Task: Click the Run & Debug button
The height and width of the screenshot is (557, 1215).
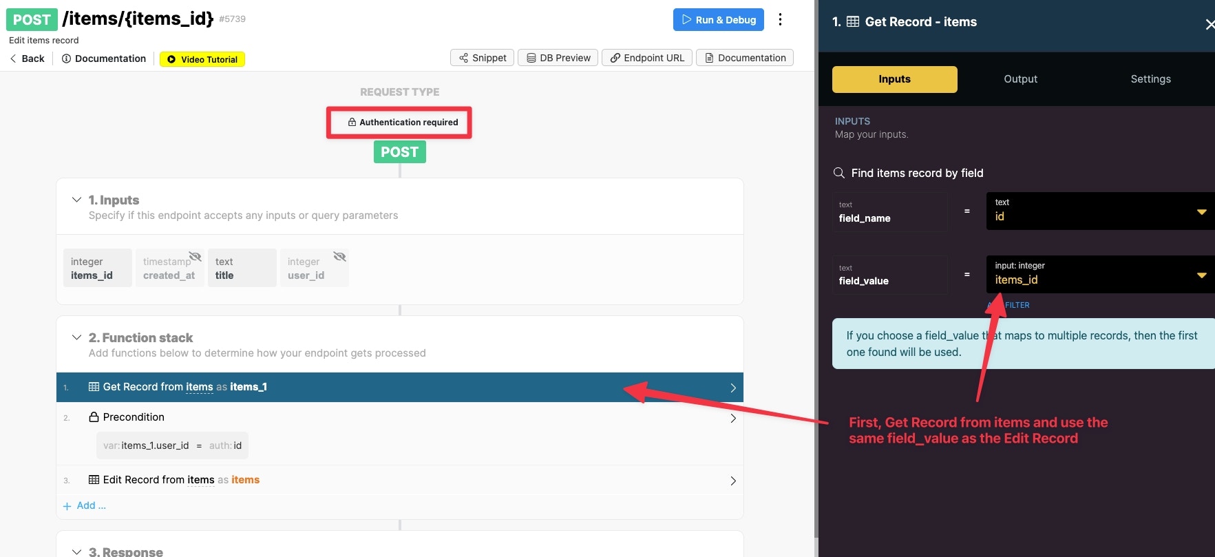Action: 719,20
